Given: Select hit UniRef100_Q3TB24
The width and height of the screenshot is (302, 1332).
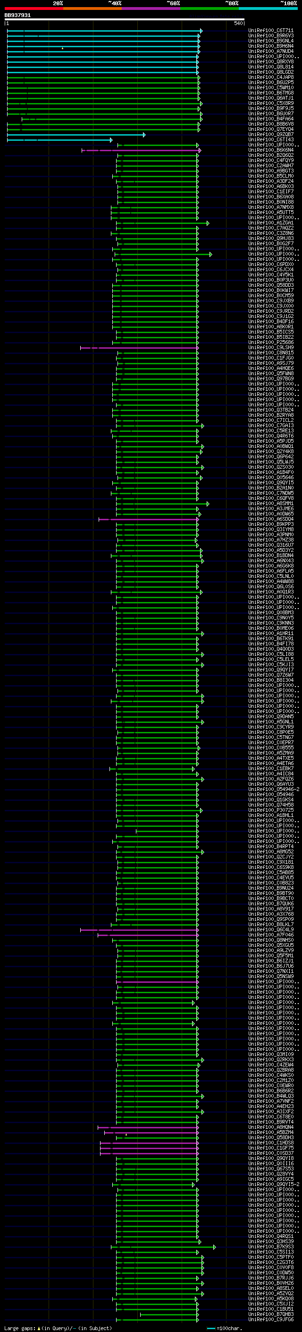Looking at the screenshot, I should [270, 410].
